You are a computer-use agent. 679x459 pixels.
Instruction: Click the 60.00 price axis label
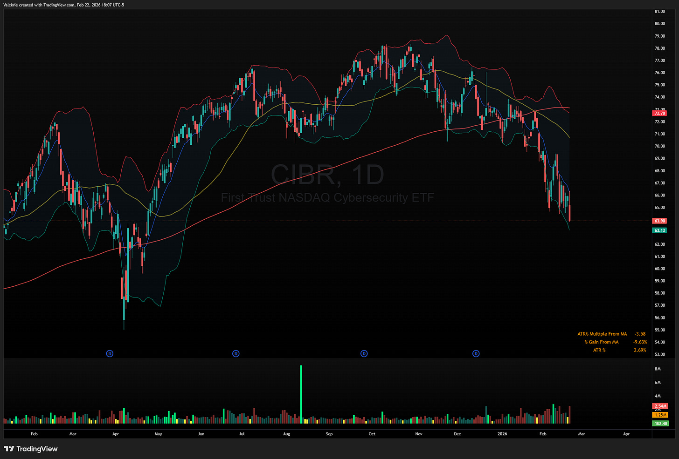660,269
